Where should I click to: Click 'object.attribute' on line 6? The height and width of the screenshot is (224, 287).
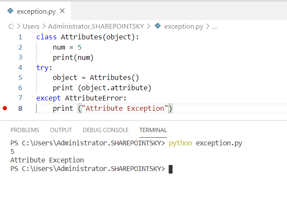115,88
